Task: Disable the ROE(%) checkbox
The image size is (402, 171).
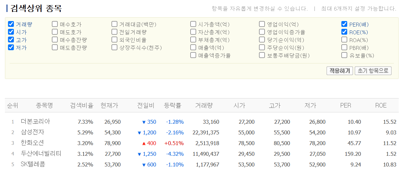Action: point(344,32)
